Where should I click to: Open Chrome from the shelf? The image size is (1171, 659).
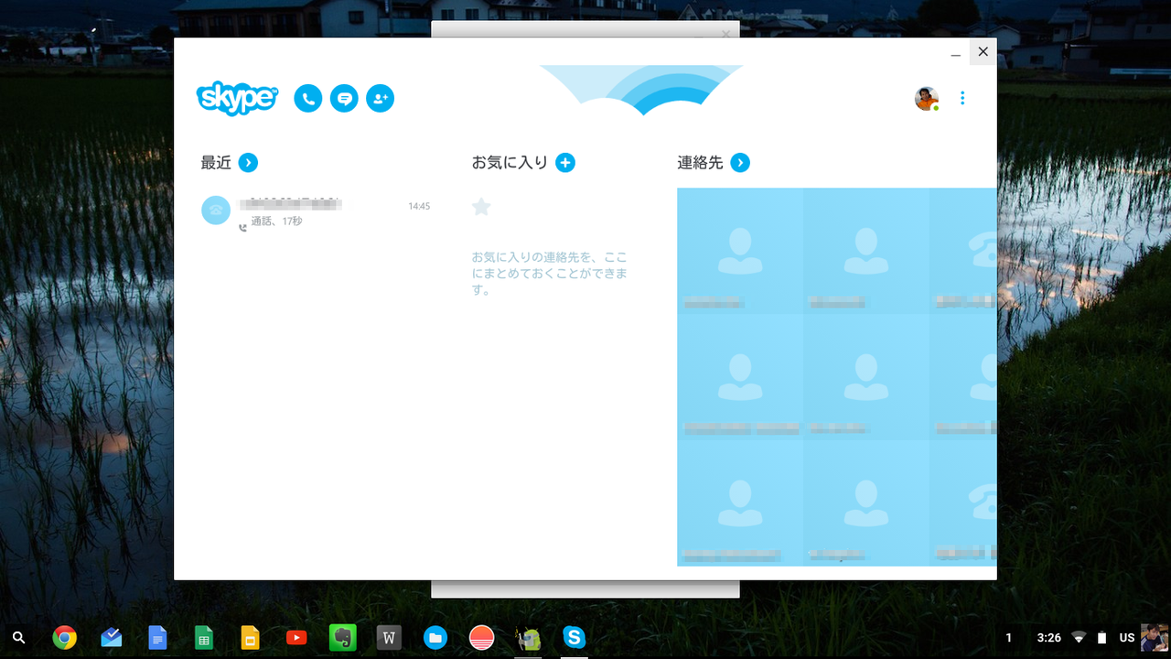click(64, 637)
